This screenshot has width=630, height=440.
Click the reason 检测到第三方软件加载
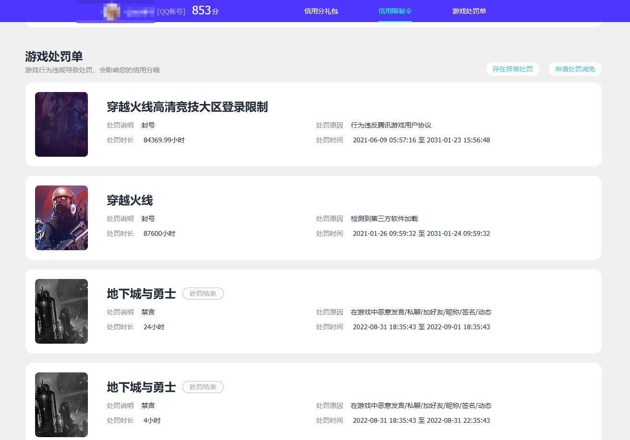385,219
